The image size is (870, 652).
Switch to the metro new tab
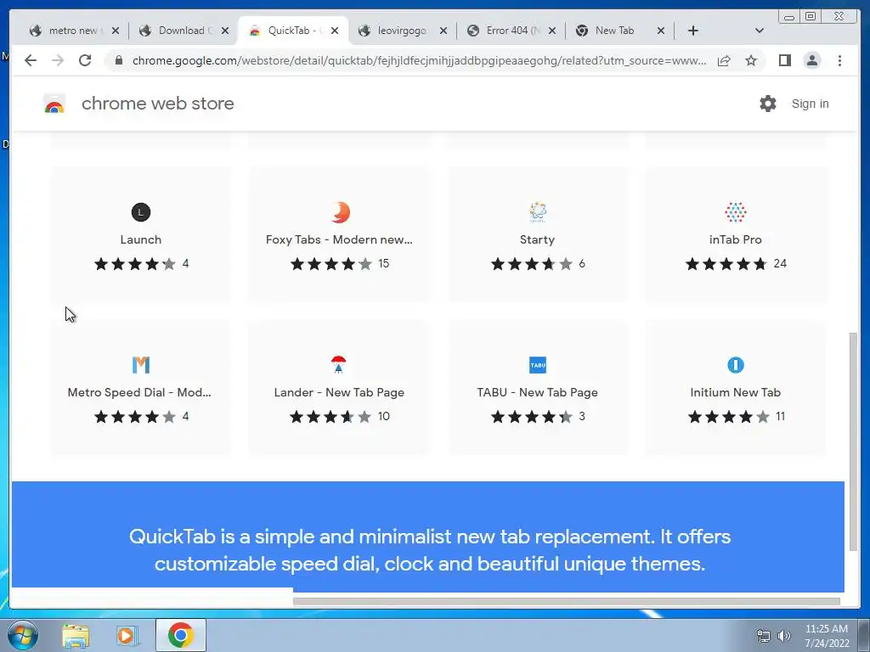(72, 31)
